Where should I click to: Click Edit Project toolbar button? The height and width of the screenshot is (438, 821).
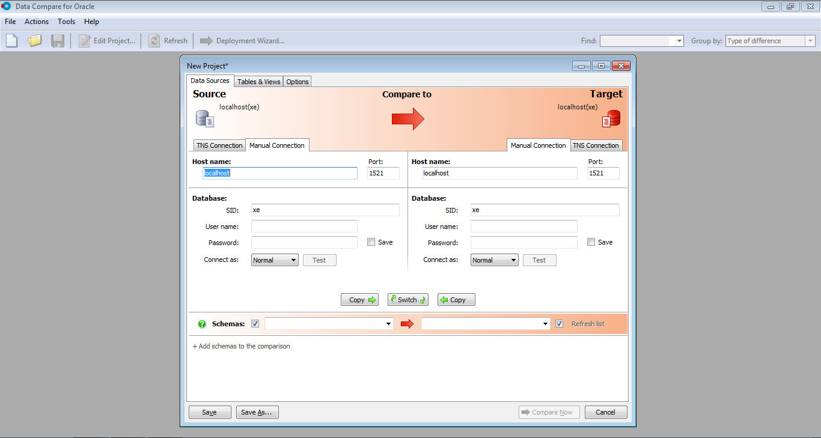point(107,41)
